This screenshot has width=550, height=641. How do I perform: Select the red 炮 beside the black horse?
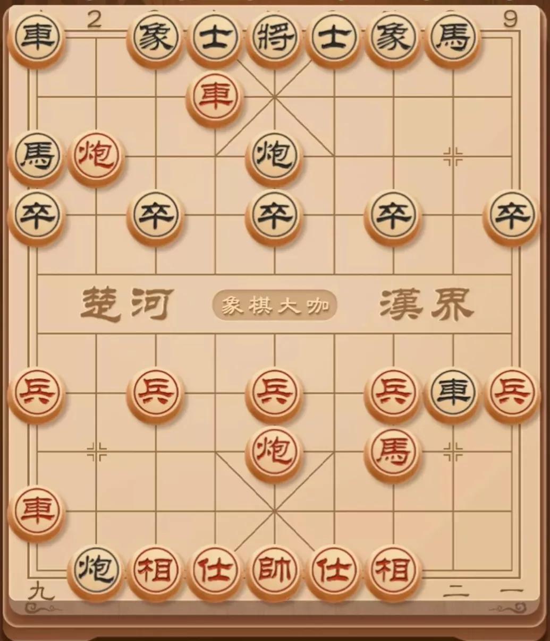(x=96, y=157)
